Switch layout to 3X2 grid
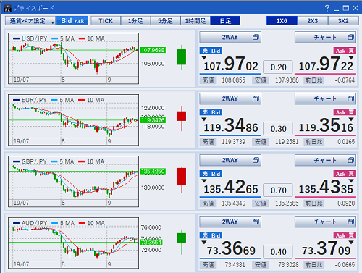Screen dimensions: 362x273 [x=343, y=21]
